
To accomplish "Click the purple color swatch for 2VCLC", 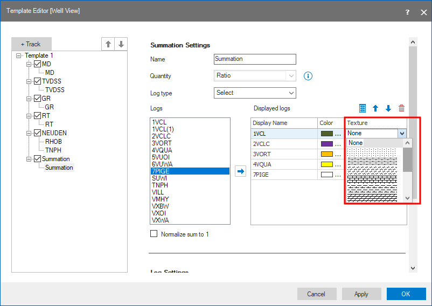I will click(x=327, y=144).
